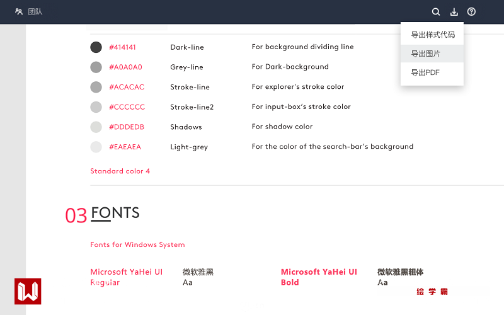The height and width of the screenshot is (315, 504).
Task: Click the #EAEAEA hex code text
Action: pyautogui.click(x=125, y=147)
